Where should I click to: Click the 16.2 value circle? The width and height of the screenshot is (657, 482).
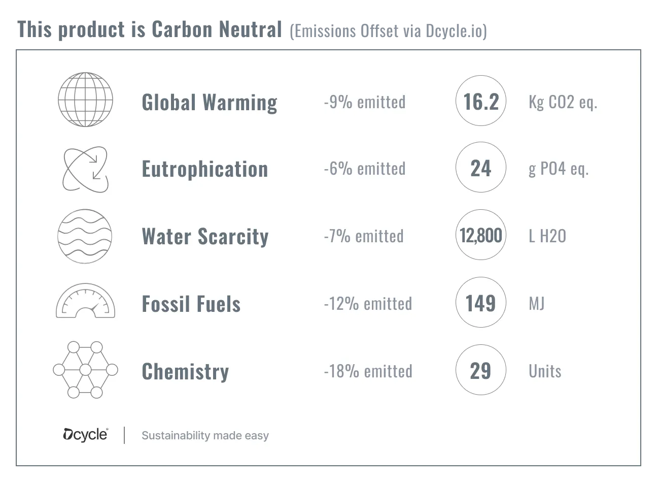[x=481, y=101]
